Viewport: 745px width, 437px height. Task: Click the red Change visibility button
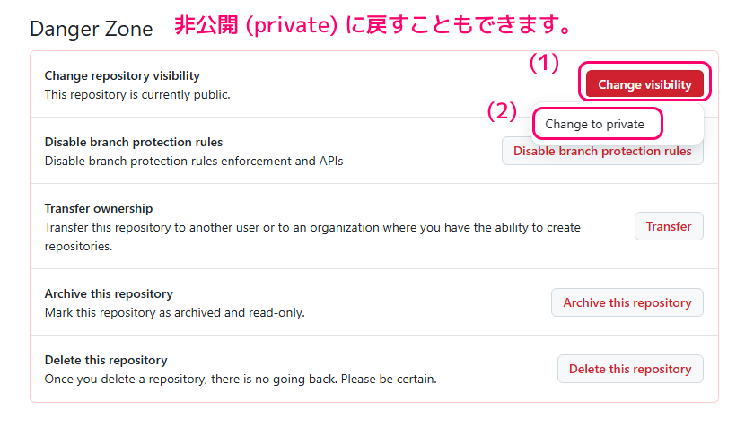click(x=644, y=84)
